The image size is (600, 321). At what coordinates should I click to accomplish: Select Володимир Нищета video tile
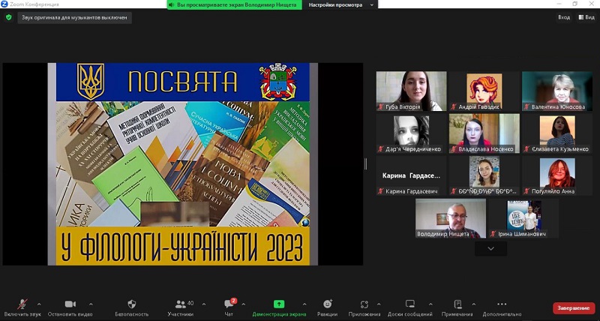pos(451,218)
